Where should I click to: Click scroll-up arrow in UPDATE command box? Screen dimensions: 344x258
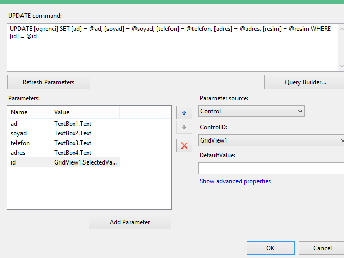click(x=341, y=29)
